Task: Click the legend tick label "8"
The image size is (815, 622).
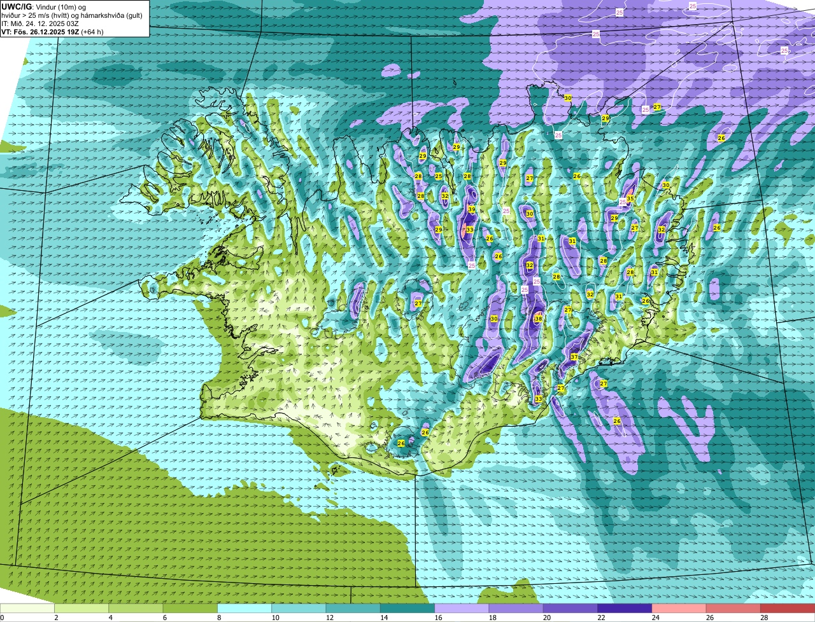Action: [218, 618]
